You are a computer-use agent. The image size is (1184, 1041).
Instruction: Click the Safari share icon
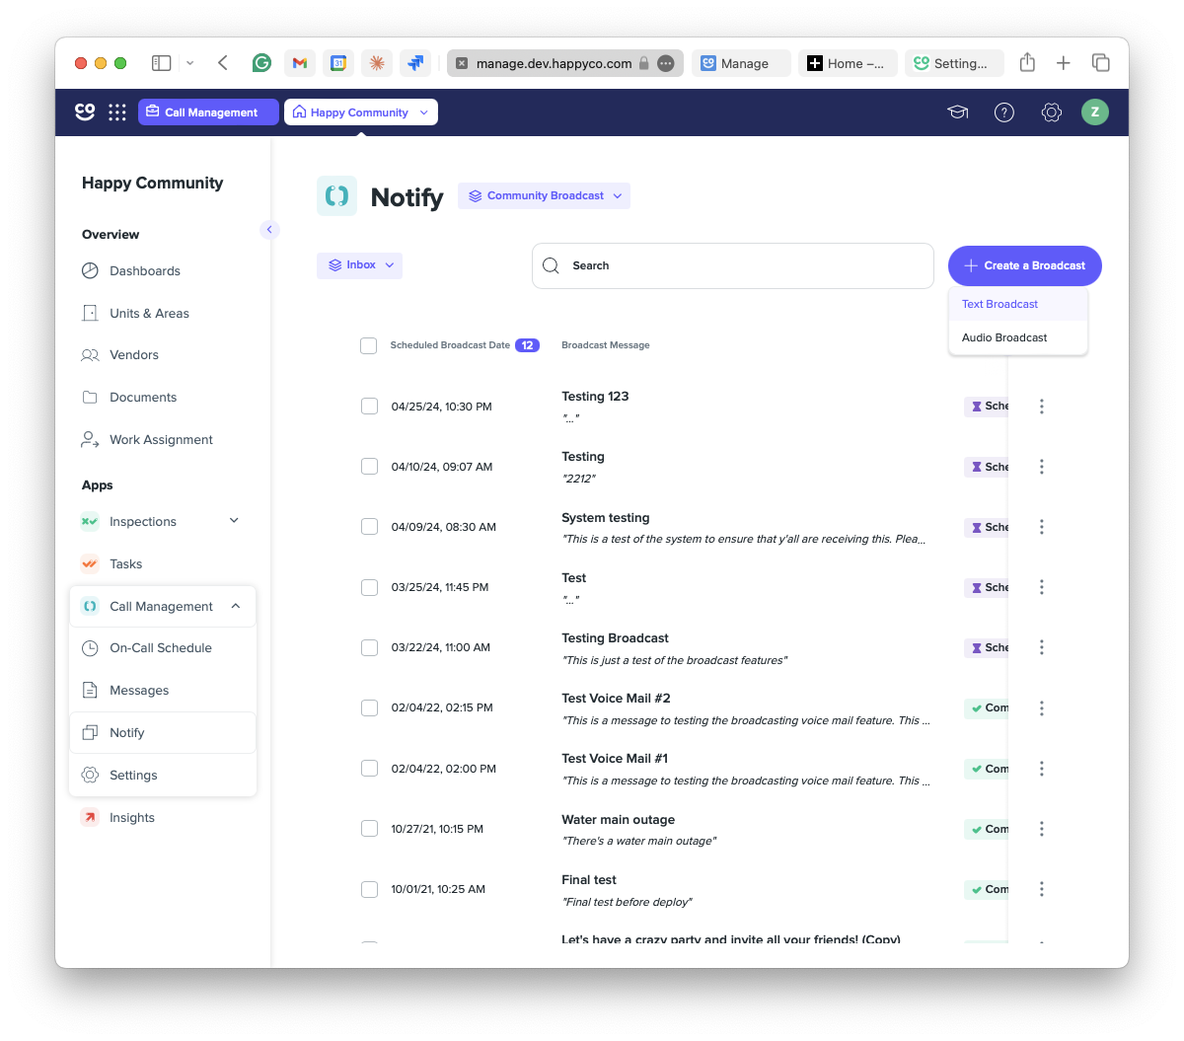point(1027,63)
